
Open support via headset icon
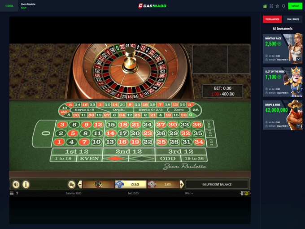click(x=283, y=6)
